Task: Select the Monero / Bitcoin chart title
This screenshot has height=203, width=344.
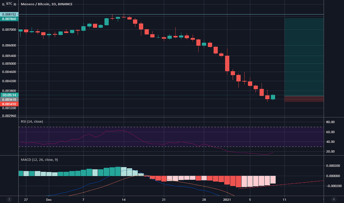Action: pyautogui.click(x=47, y=4)
